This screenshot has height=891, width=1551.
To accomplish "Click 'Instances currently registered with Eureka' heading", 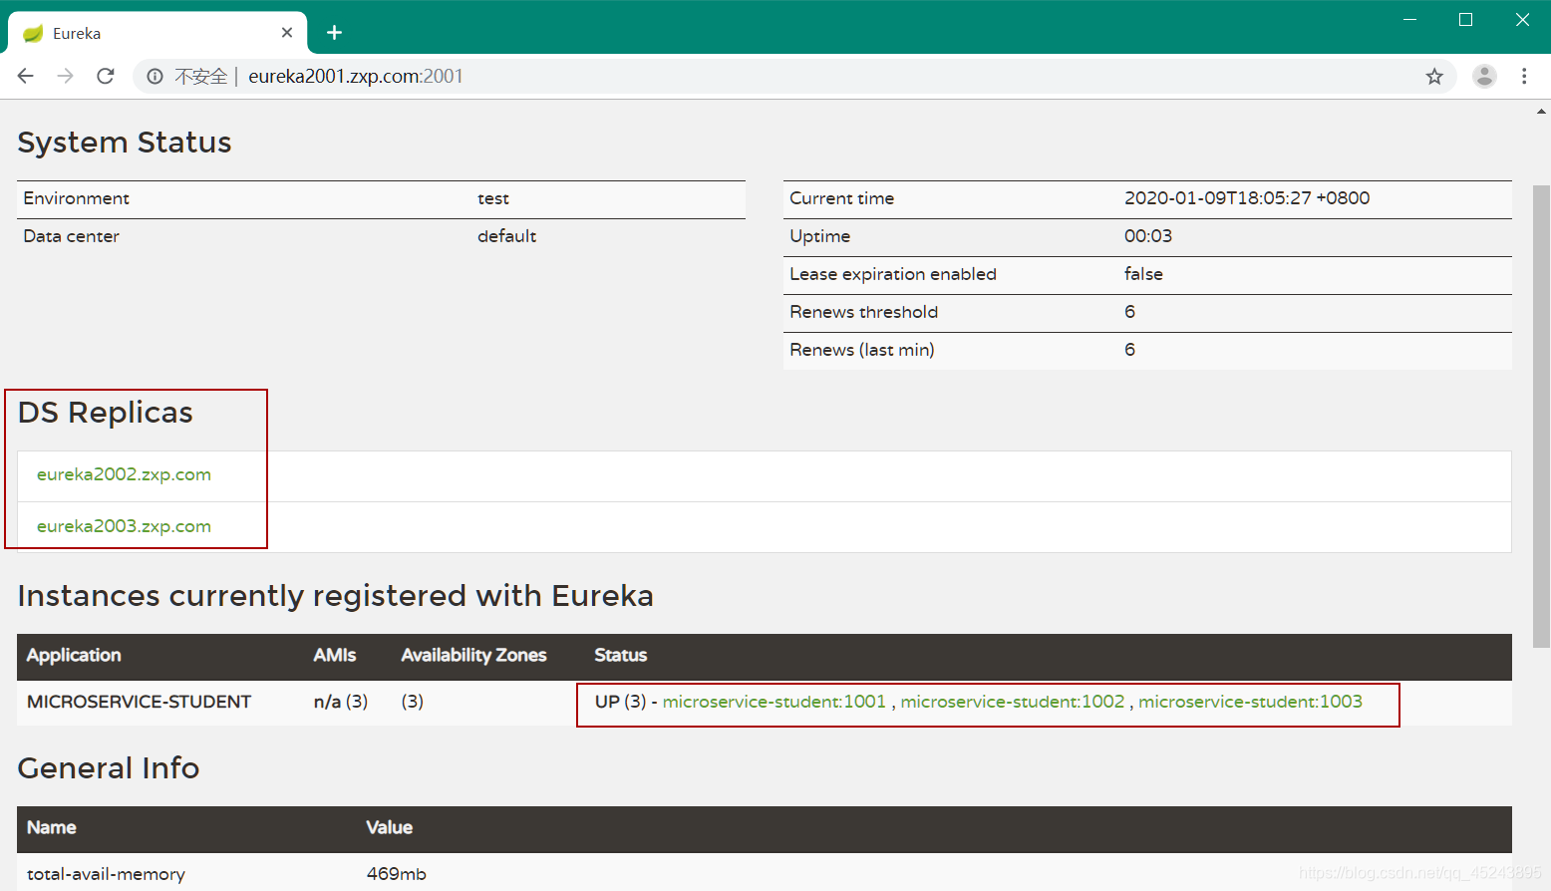I will click(x=336, y=596).
